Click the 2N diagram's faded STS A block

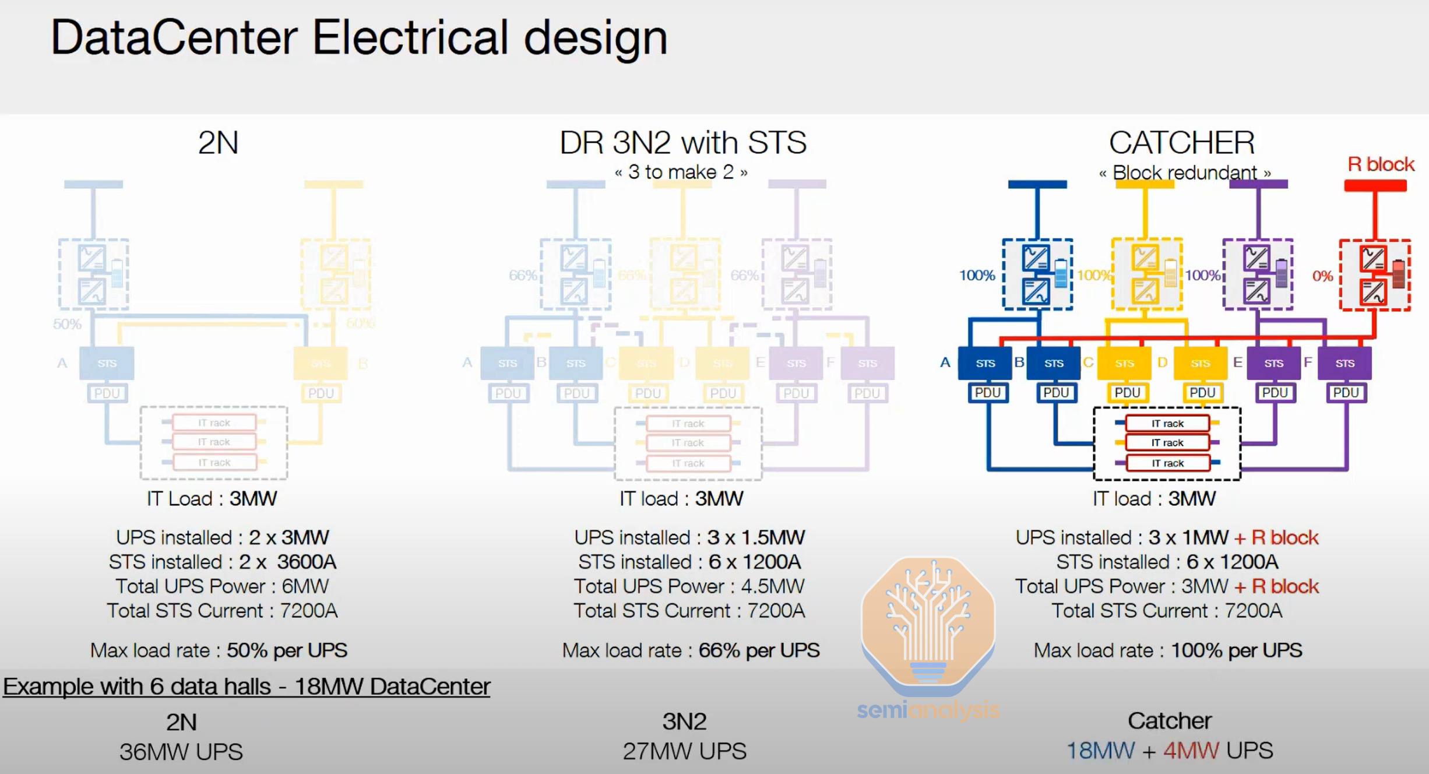coord(107,363)
